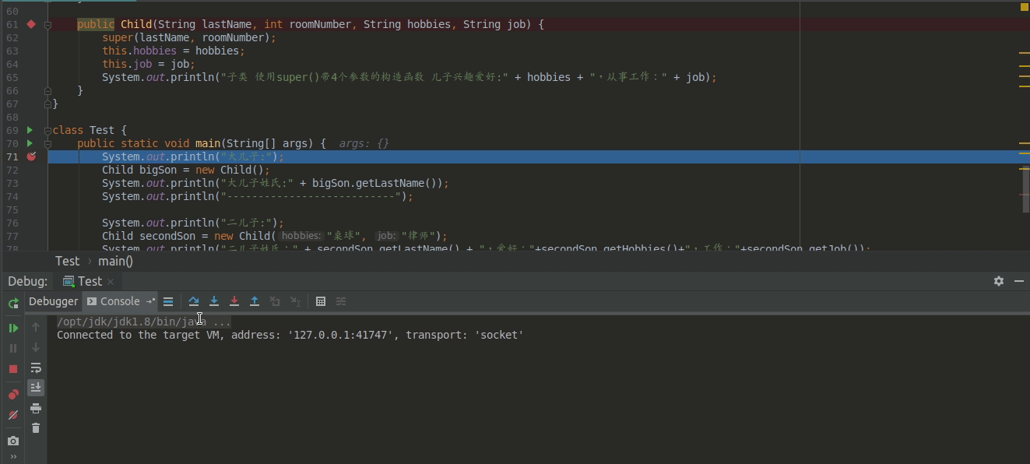Viewport: 1030px width, 464px height.
Task: Collapse the class Test fold at line 69
Action: [x=47, y=130]
